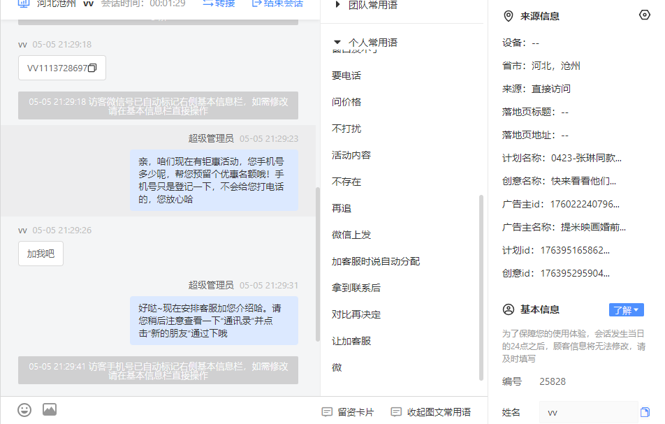Click the profile icon beside 基本信息
665x424 pixels.
(508, 309)
